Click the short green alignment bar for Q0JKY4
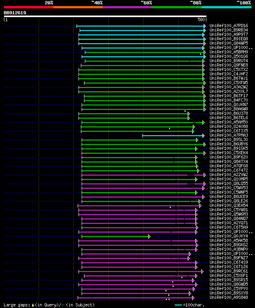 click(x=116, y=236)
